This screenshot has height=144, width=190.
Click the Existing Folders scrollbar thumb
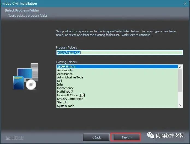(x=180, y=80)
